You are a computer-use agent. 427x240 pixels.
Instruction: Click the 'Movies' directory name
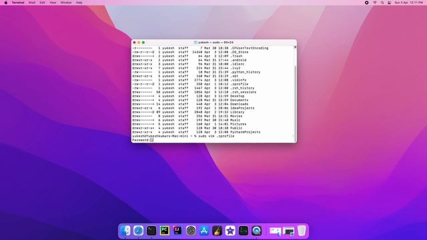236,116
